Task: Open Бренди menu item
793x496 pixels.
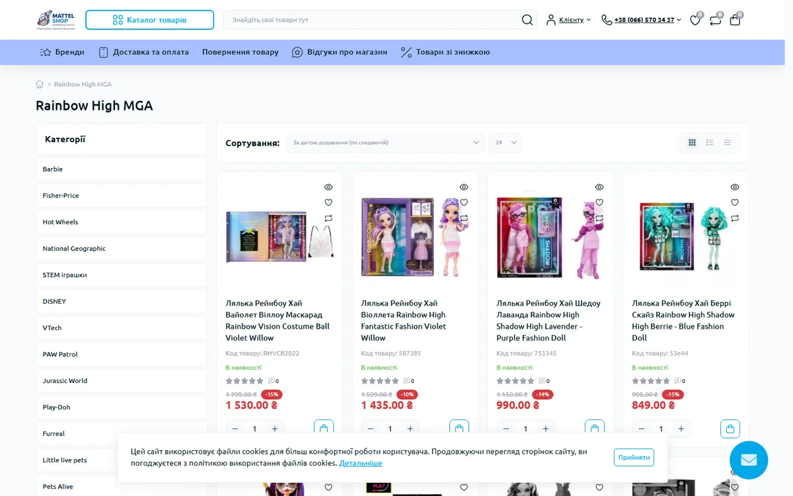Action: click(62, 52)
